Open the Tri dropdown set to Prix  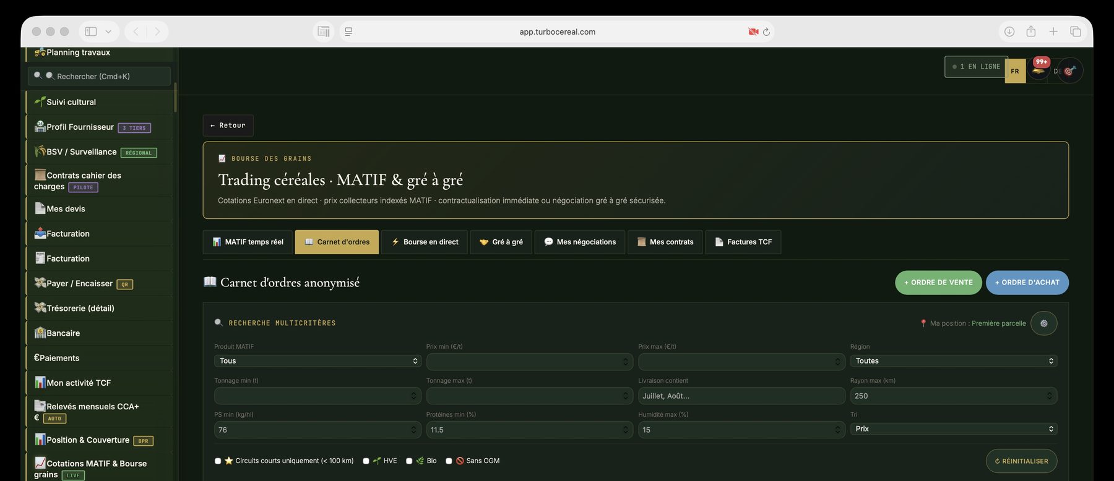coord(953,429)
